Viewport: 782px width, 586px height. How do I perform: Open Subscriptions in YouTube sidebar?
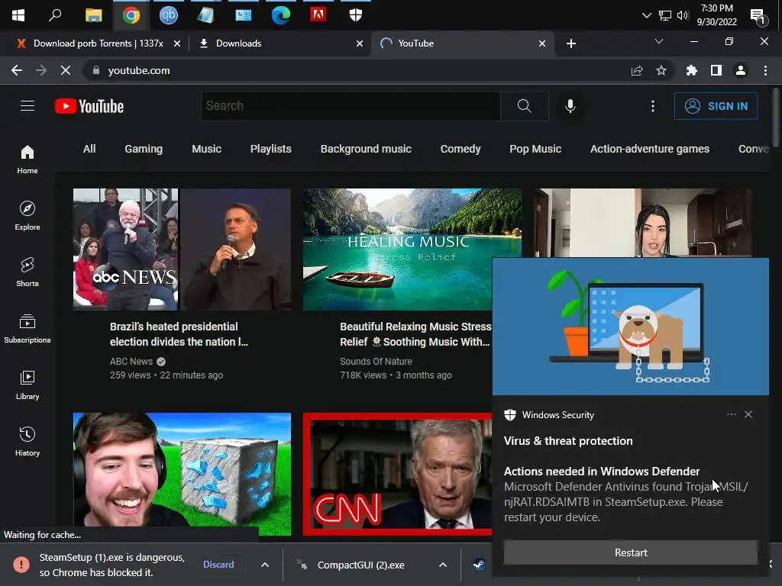coord(27,328)
